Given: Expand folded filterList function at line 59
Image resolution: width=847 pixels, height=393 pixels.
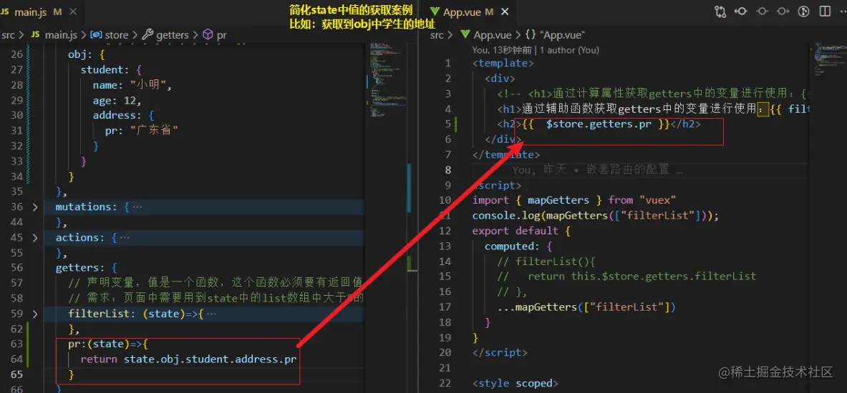Looking at the screenshot, I should [x=35, y=314].
